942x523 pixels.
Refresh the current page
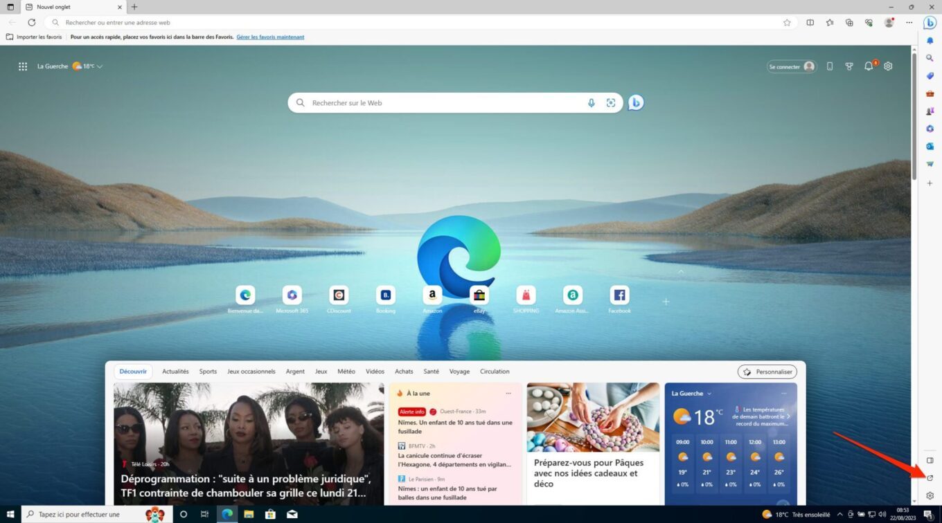(x=31, y=23)
